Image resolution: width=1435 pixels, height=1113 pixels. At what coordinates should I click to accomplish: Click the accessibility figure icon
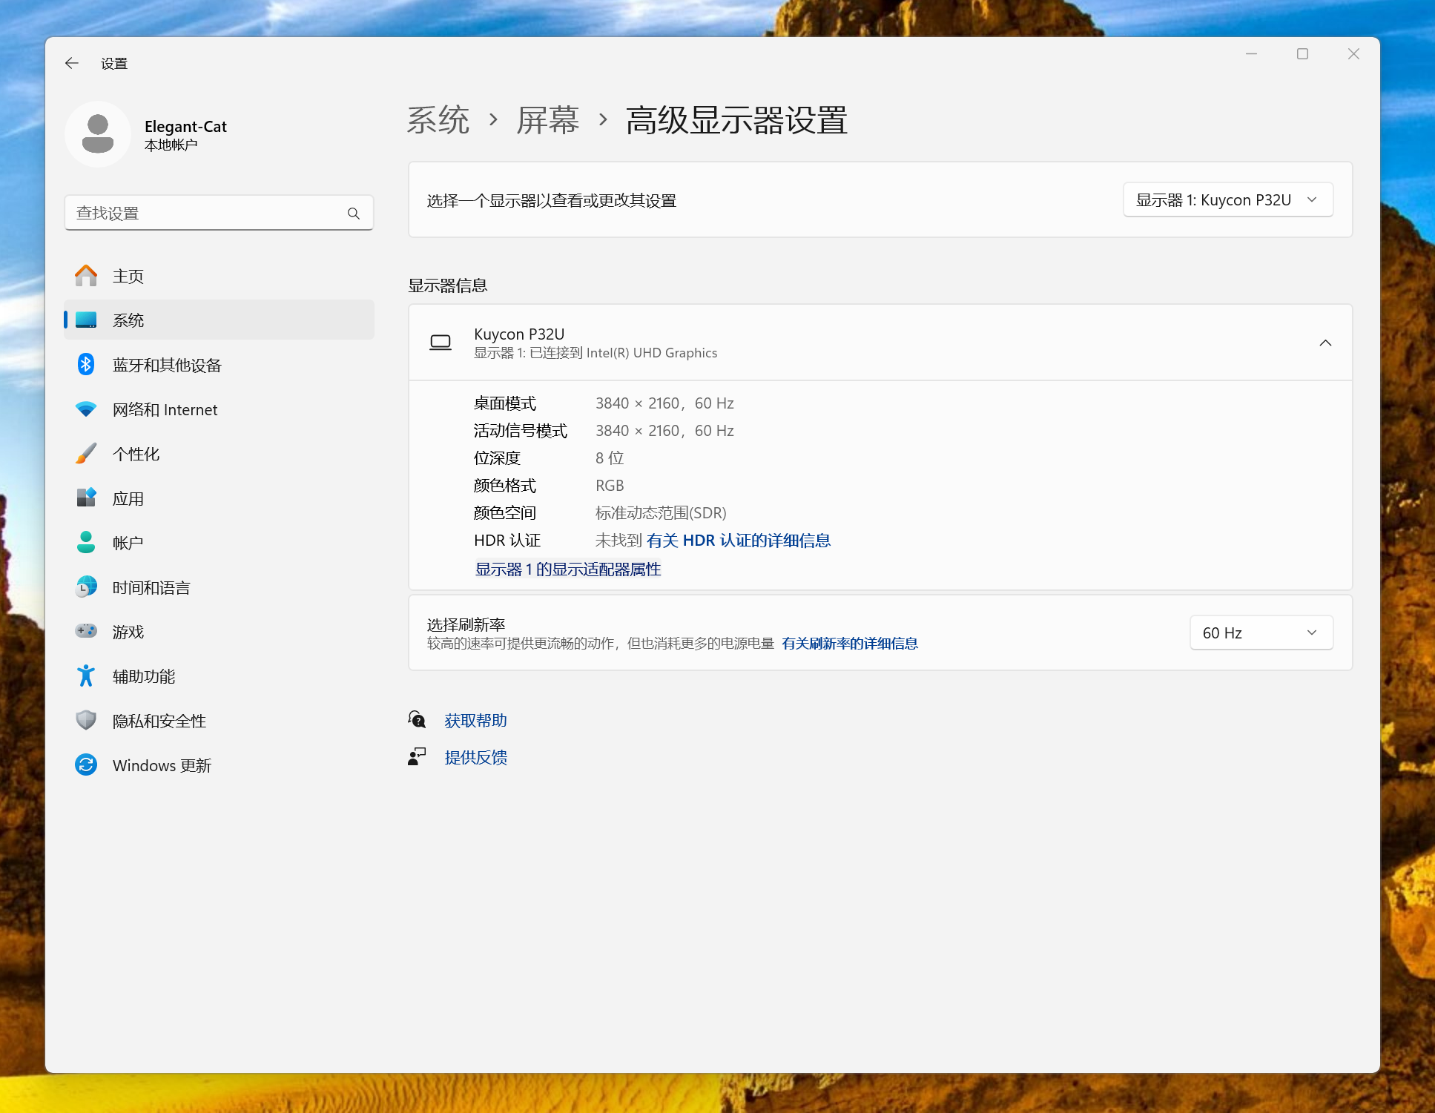pyautogui.click(x=86, y=676)
